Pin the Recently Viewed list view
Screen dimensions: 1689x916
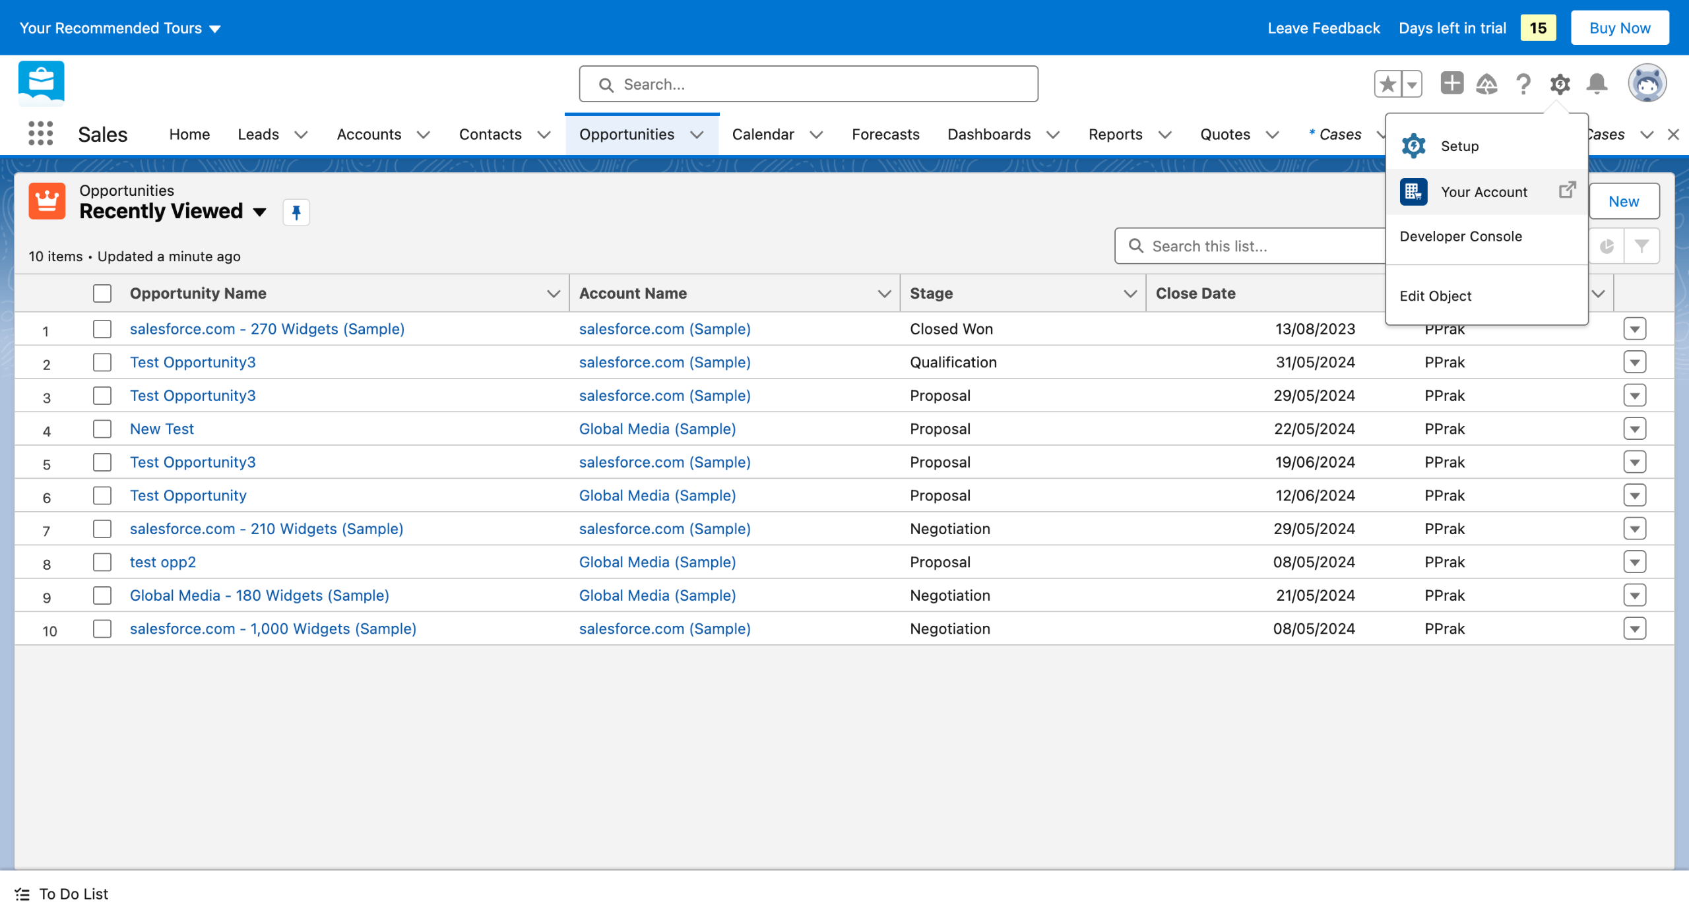296,212
